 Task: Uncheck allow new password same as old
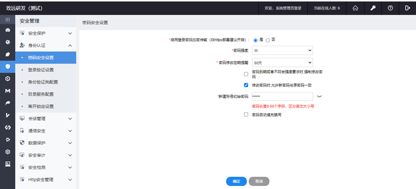[246, 85]
